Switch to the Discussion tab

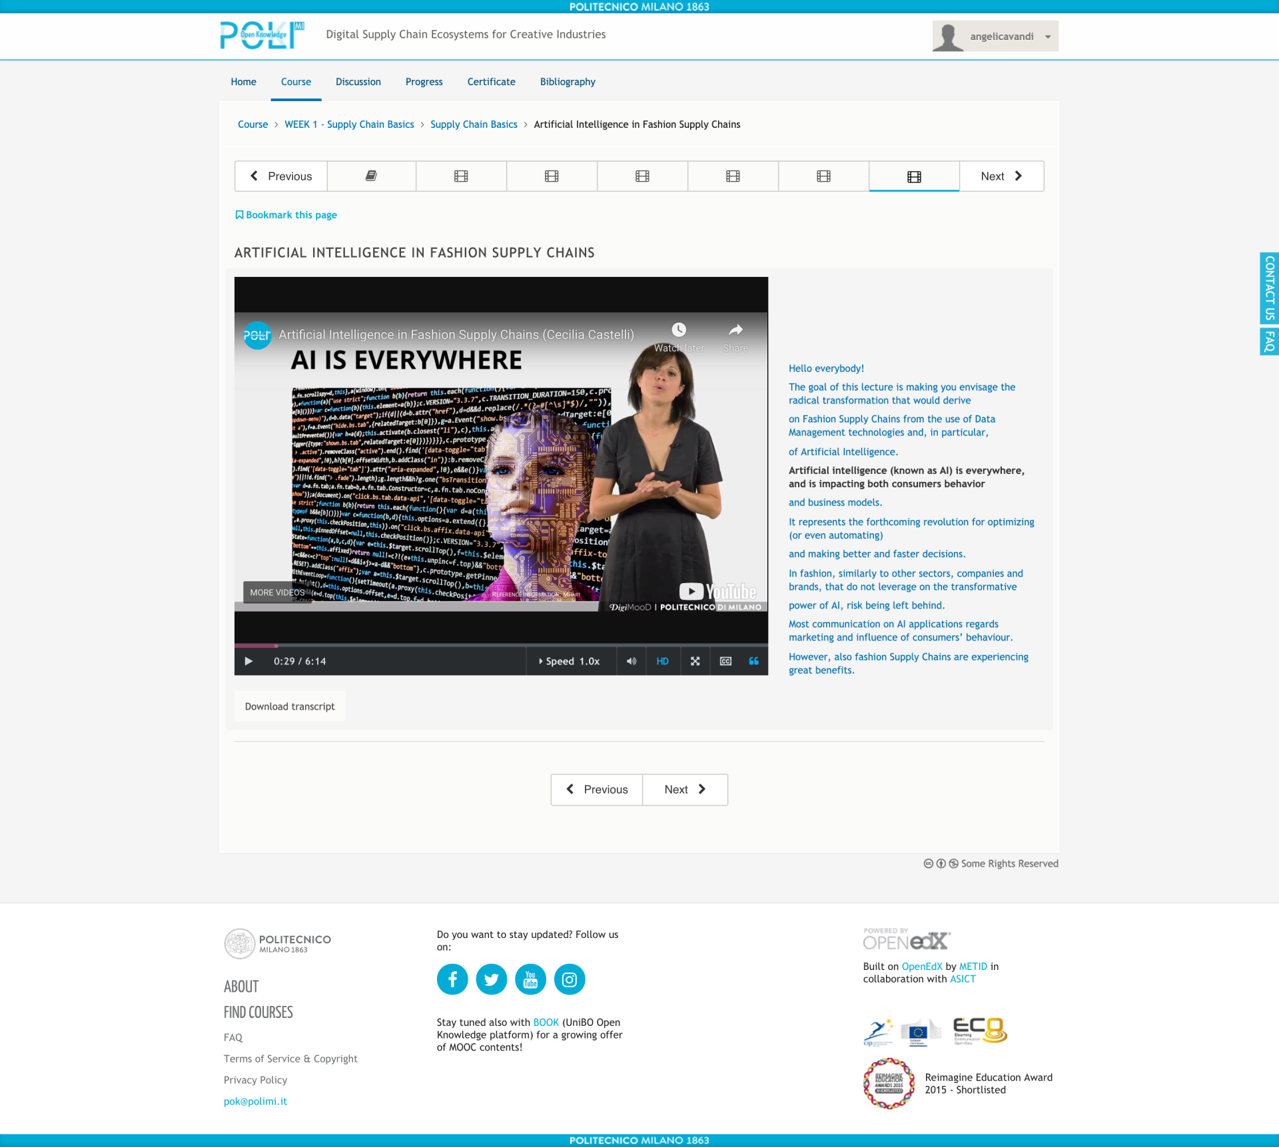coord(358,82)
